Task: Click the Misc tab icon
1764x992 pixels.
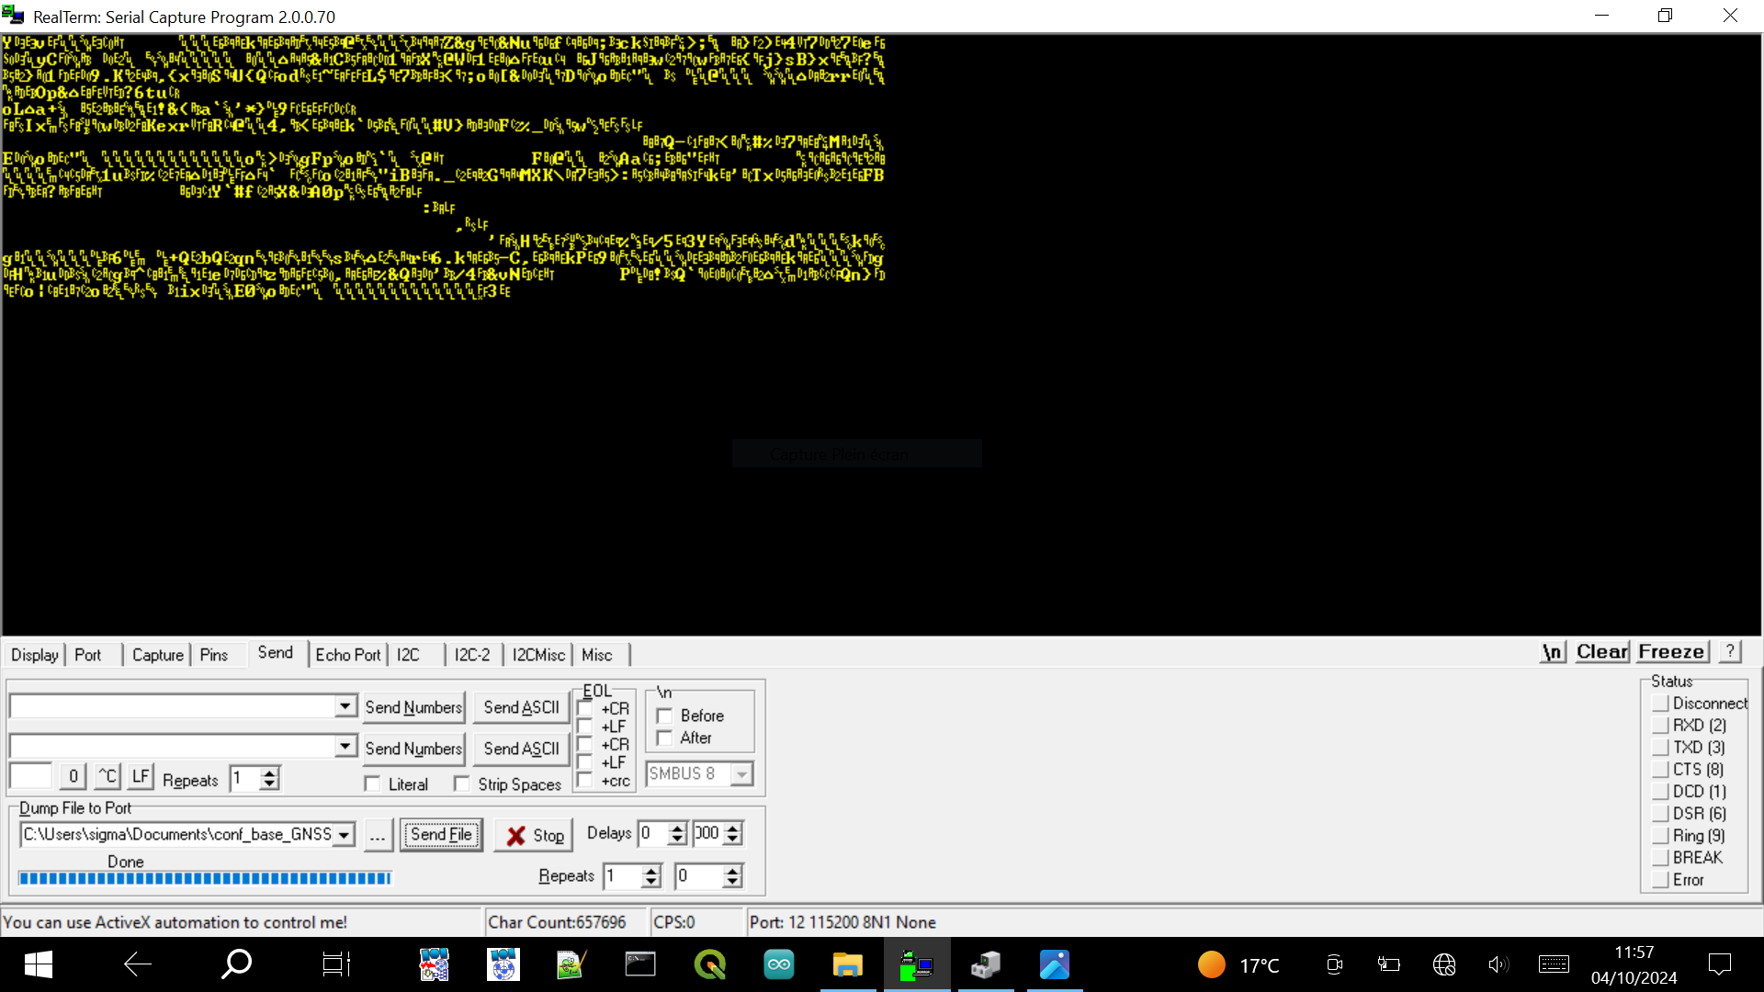Action: tap(597, 654)
